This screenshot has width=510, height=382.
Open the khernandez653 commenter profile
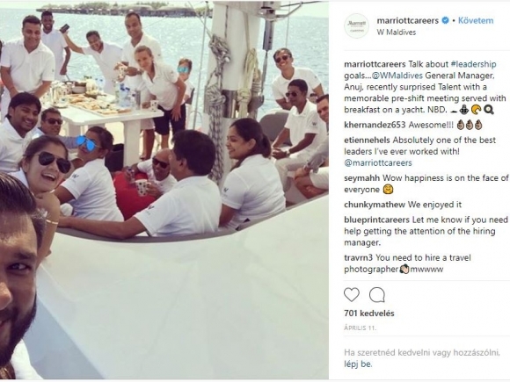click(x=375, y=125)
